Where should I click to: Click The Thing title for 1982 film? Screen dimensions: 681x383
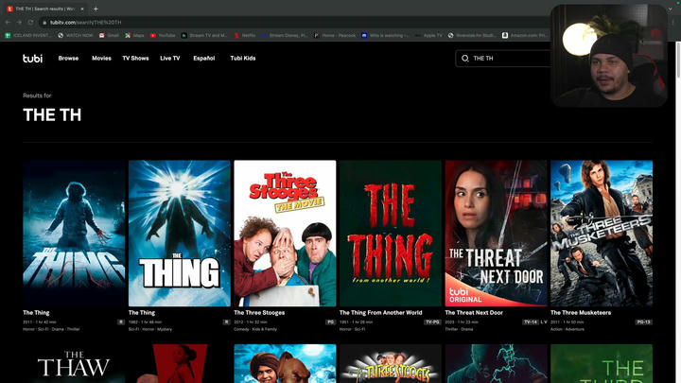[x=142, y=313]
